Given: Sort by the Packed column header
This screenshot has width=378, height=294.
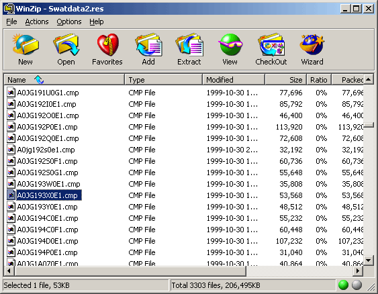Looking at the screenshot, I should [348, 79].
